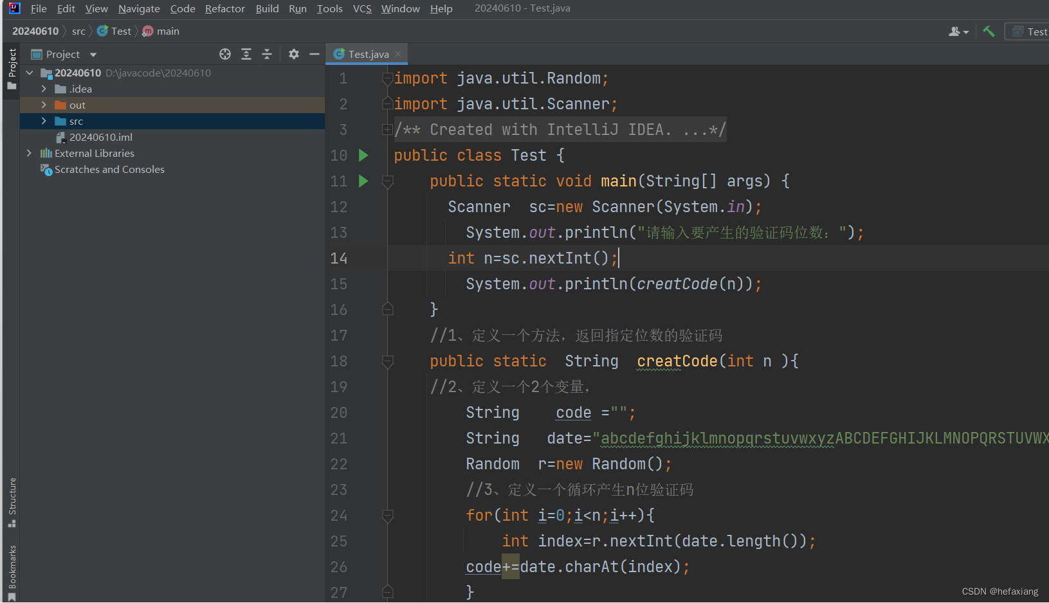Open Project view options via gear icon
Screen dimensions: 1049x603
point(294,54)
